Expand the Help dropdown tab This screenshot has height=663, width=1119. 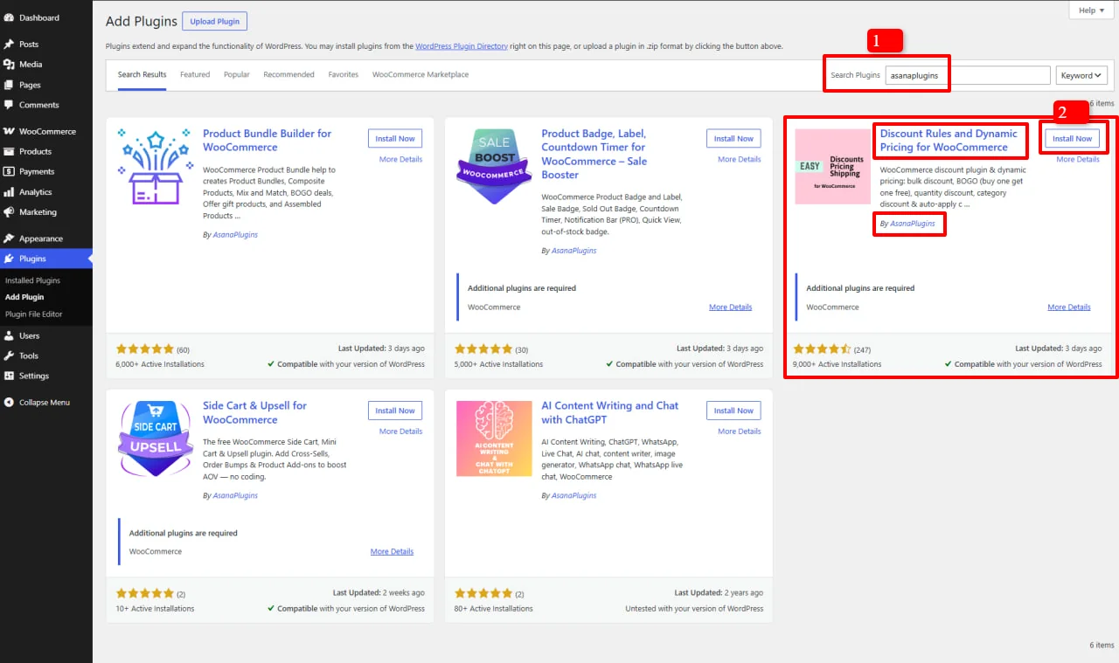pyautogui.click(x=1091, y=10)
